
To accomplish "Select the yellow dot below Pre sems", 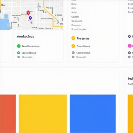I will pyautogui.click(x=73, y=46).
